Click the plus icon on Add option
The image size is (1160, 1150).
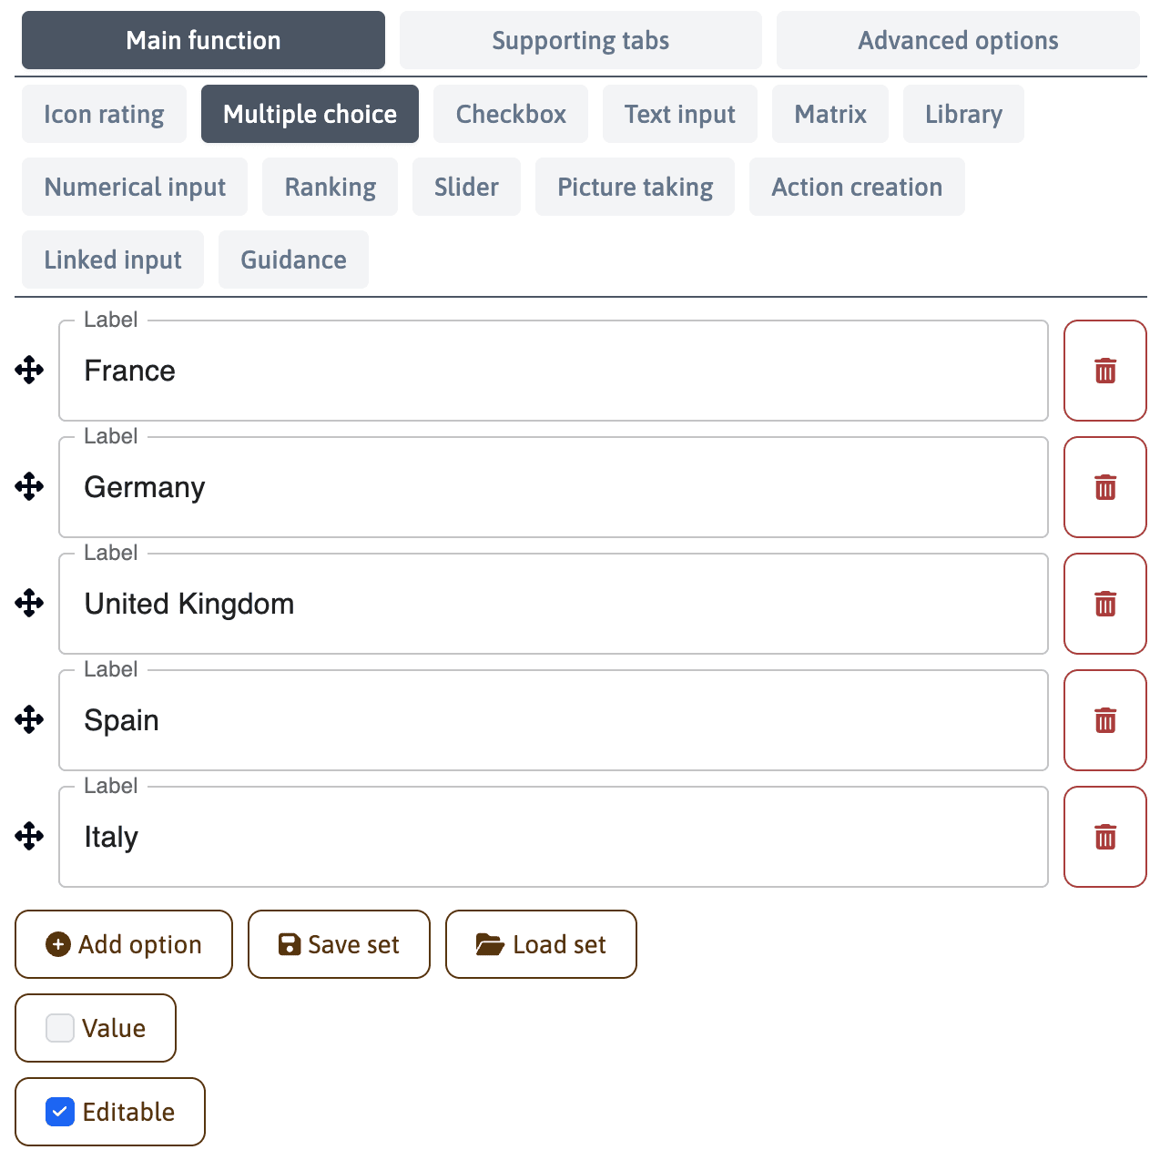pos(58,944)
